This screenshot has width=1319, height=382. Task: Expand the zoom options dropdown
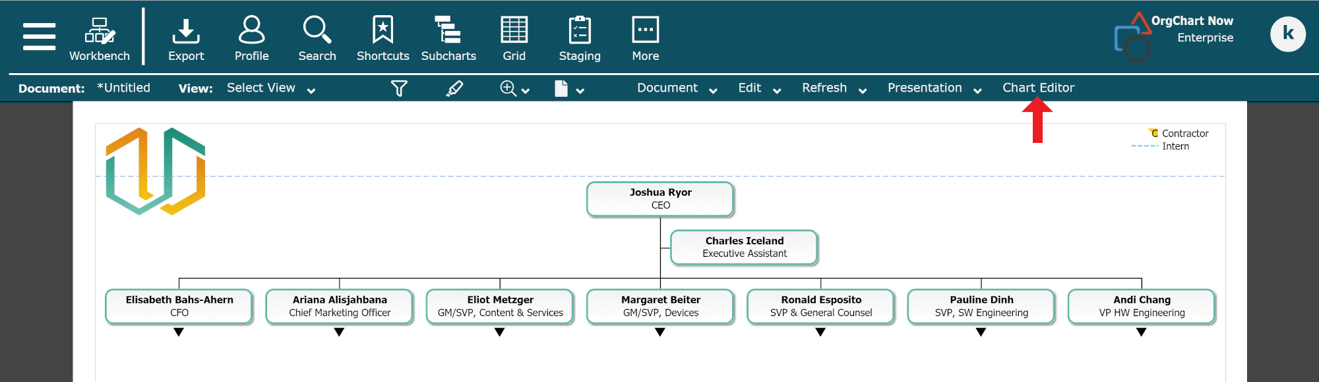click(x=525, y=90)
